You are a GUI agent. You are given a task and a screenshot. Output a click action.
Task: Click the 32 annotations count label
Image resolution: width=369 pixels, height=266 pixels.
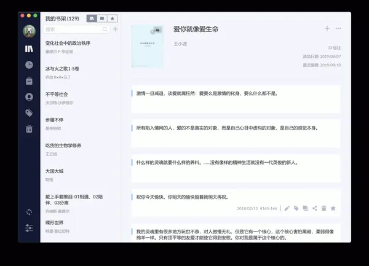click(334, 48)
